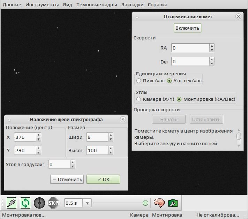Decrease RA speed with down arrow

click(212, 50)
